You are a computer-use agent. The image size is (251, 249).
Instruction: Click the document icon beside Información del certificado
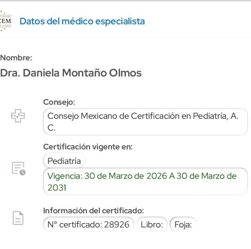18,218
